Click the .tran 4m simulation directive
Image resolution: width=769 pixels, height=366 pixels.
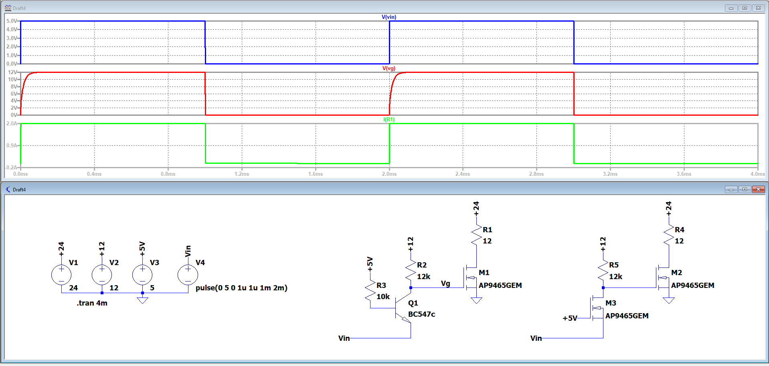[92, 303]
